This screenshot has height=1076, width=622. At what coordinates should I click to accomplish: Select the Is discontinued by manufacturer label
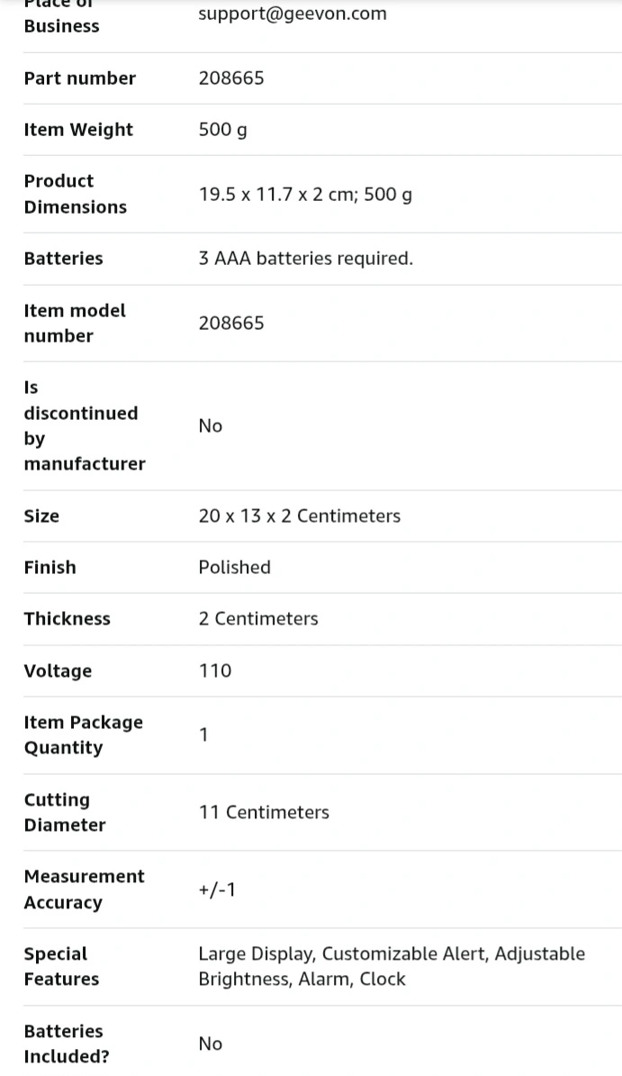click(x=85, y=425)
